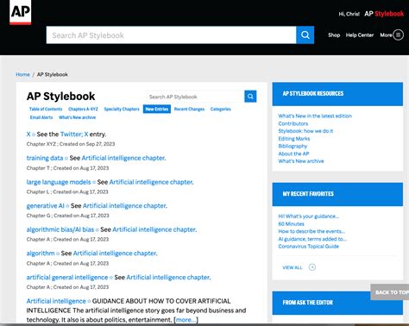The width and height of the screenshot is (409, 326).
Task: Open the Categories tab
Action: click(x=221, y=109)
